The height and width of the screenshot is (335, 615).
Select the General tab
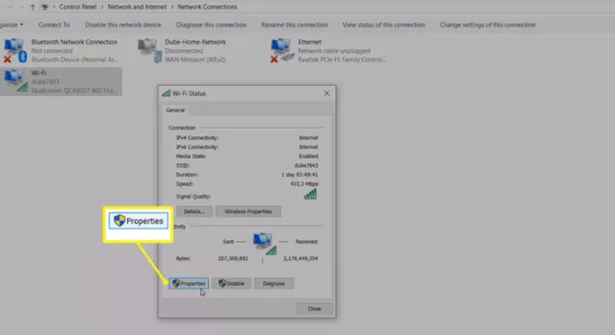pos(175,110)
